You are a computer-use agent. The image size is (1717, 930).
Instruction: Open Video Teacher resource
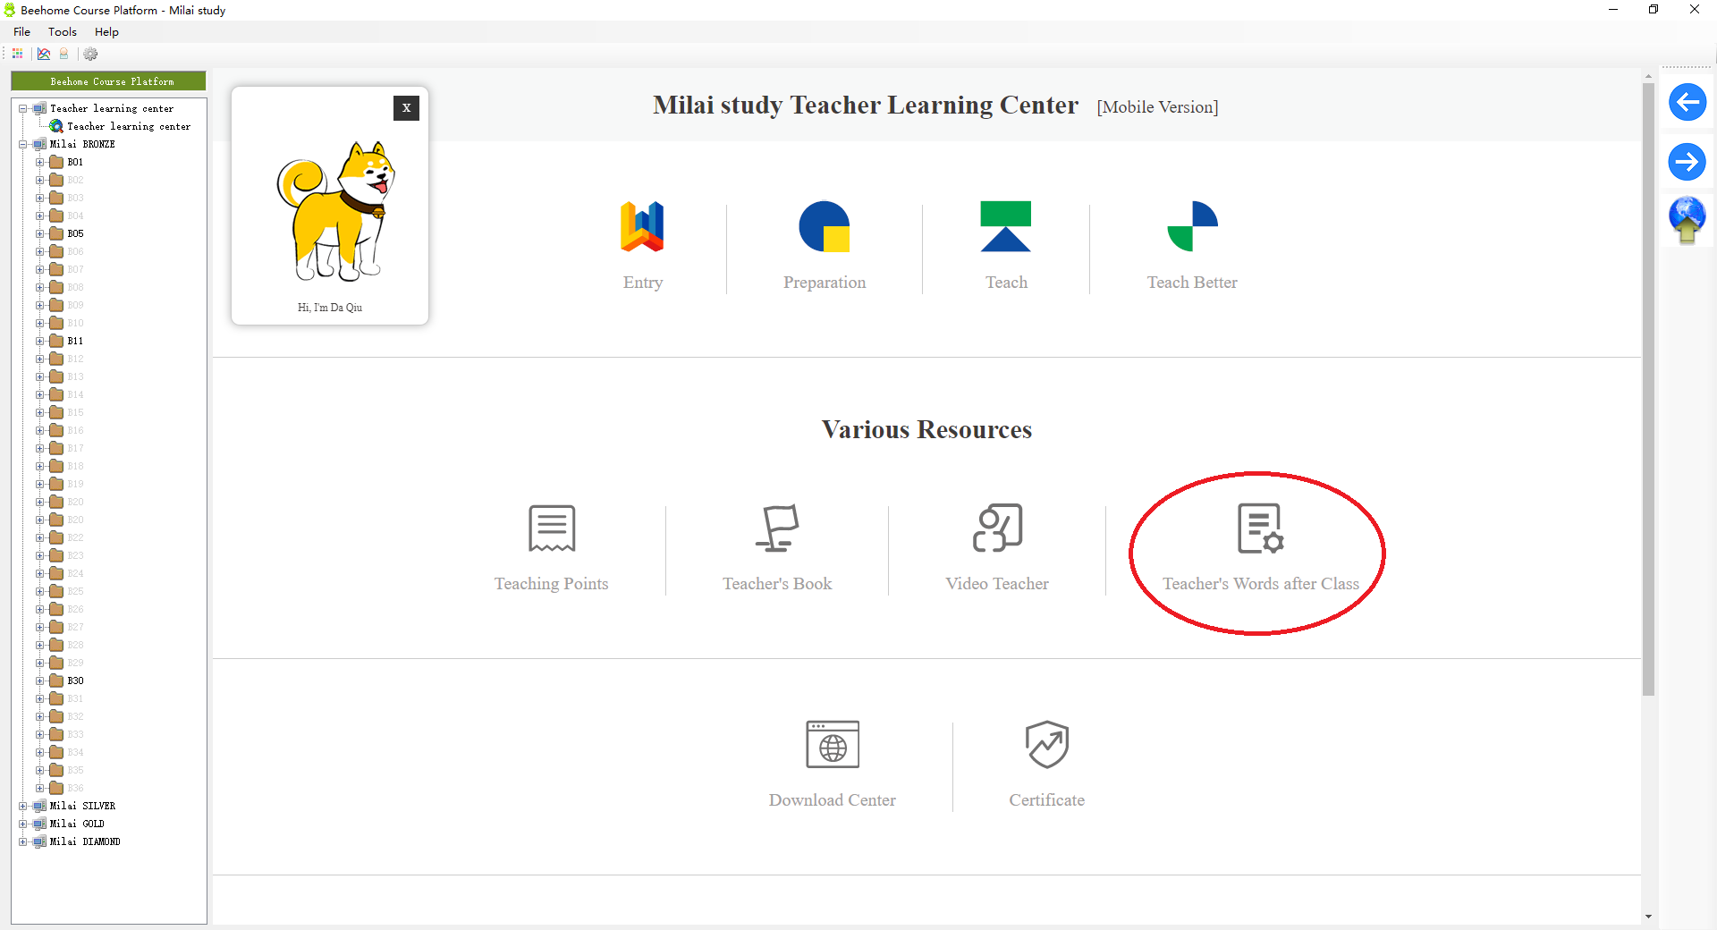tap(997, 528)
